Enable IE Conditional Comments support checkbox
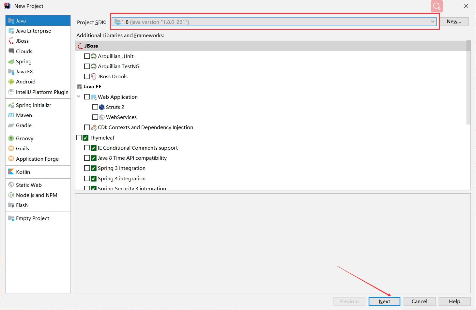The image size is (476, 310). point(87,148)
